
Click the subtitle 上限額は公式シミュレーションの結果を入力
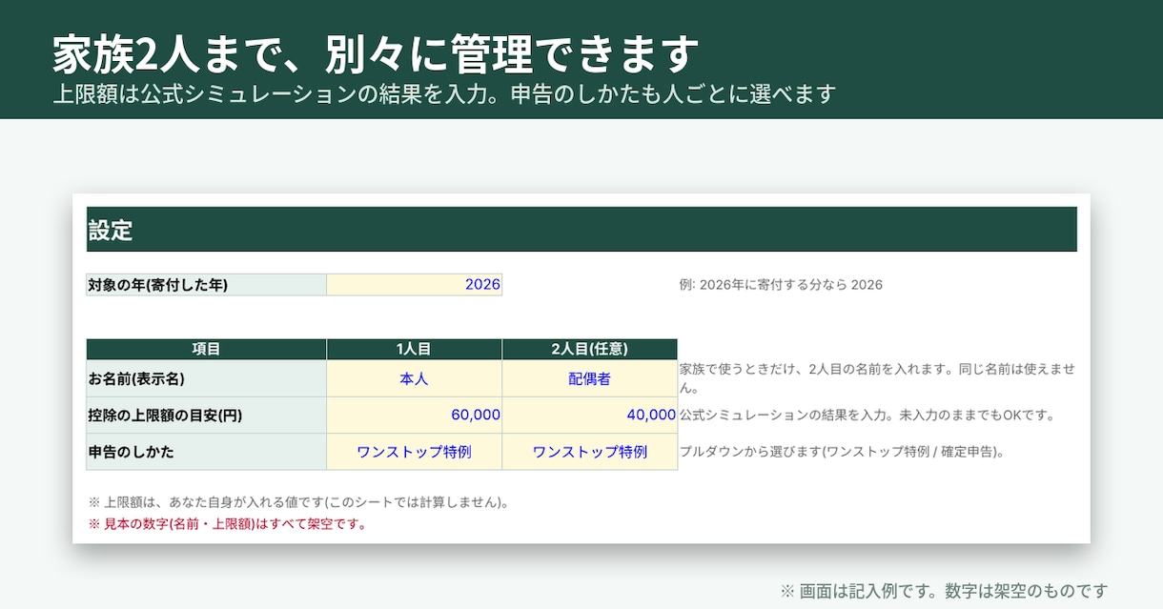click(x=444, y=94)
